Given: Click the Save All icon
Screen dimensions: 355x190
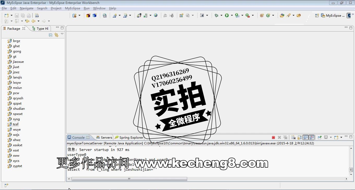Looking at the screenshot, I should point(23,16).
